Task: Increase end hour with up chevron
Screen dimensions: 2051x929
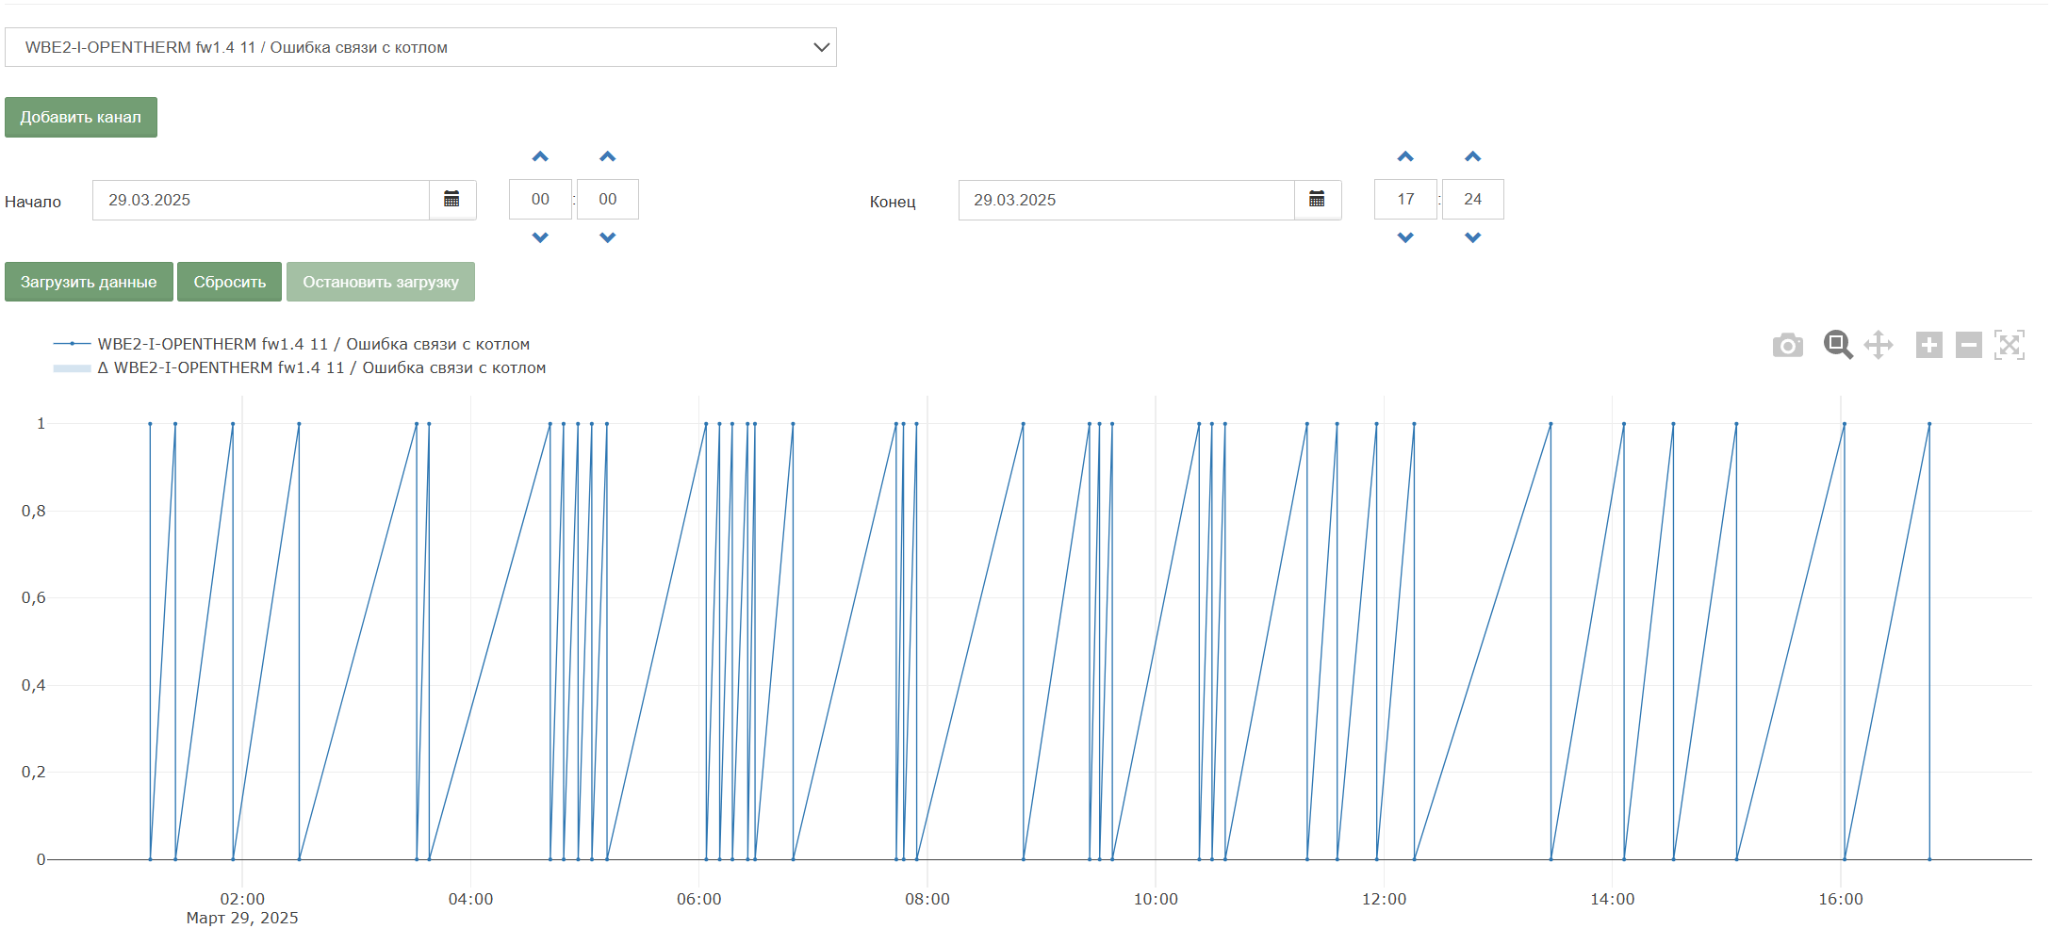Action: tap(1405, 156)
